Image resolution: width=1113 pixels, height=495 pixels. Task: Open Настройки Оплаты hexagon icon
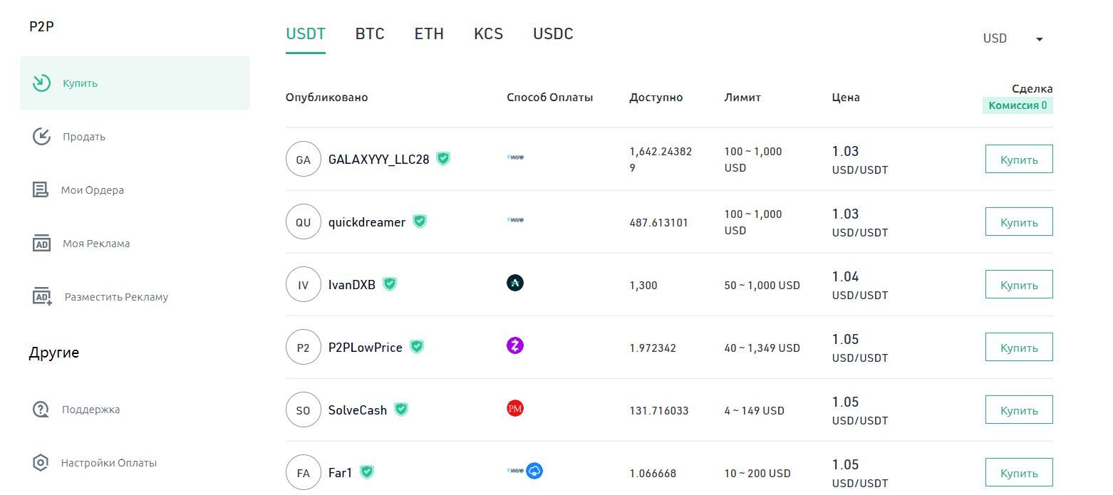tap(41, 463)
